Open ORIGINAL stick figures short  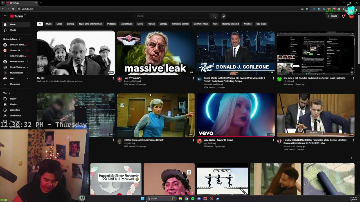tap(222, 179)
